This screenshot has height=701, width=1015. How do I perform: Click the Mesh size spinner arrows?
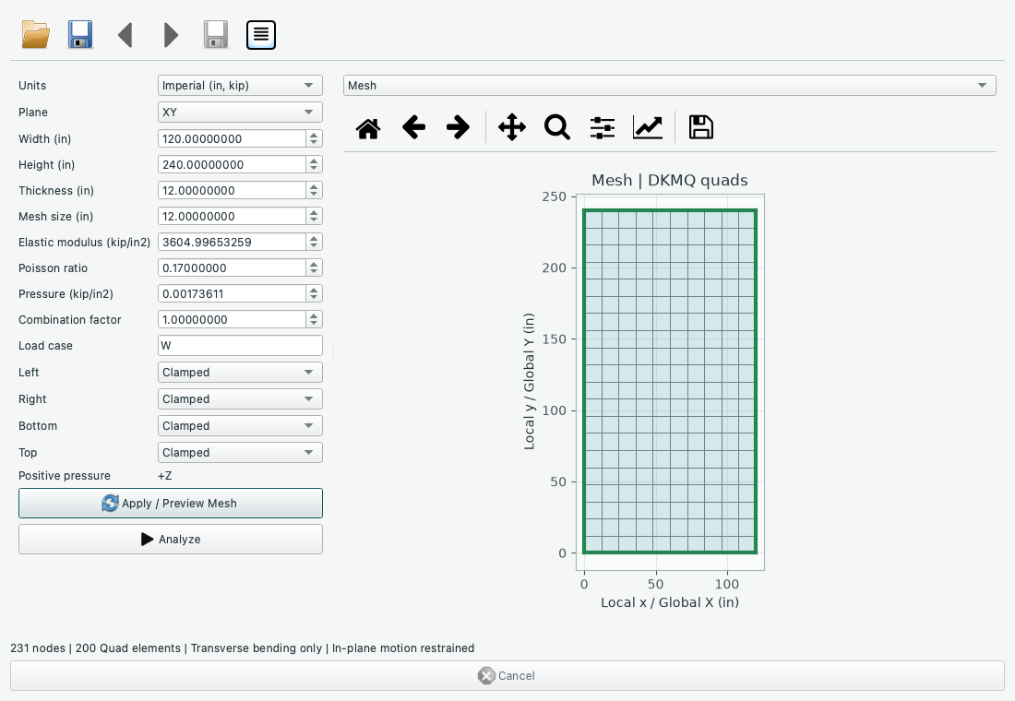314,216
